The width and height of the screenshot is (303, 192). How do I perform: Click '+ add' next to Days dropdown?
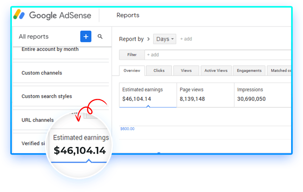[x=186, y=39]
